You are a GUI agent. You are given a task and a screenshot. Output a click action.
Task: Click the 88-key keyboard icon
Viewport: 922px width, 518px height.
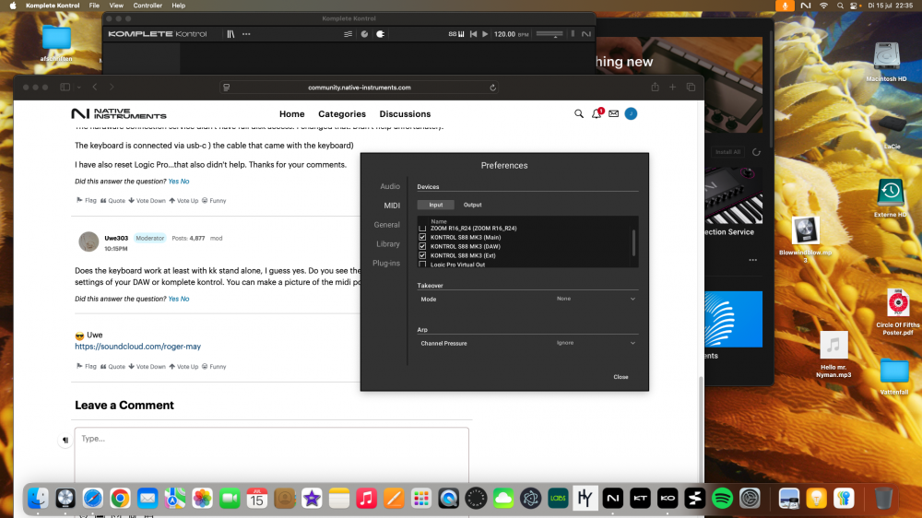[x=456, y=34]
